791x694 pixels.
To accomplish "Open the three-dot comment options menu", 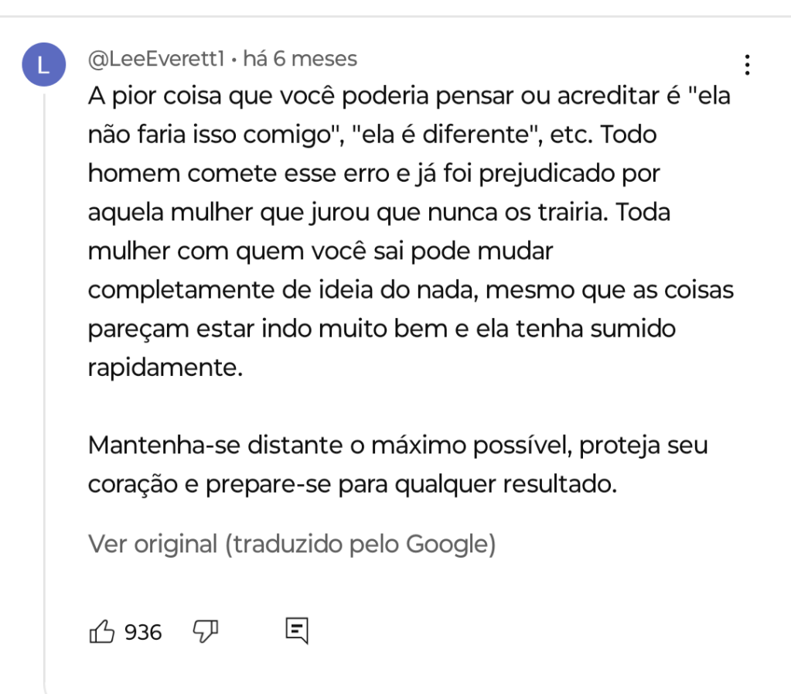I will (747, 65).
